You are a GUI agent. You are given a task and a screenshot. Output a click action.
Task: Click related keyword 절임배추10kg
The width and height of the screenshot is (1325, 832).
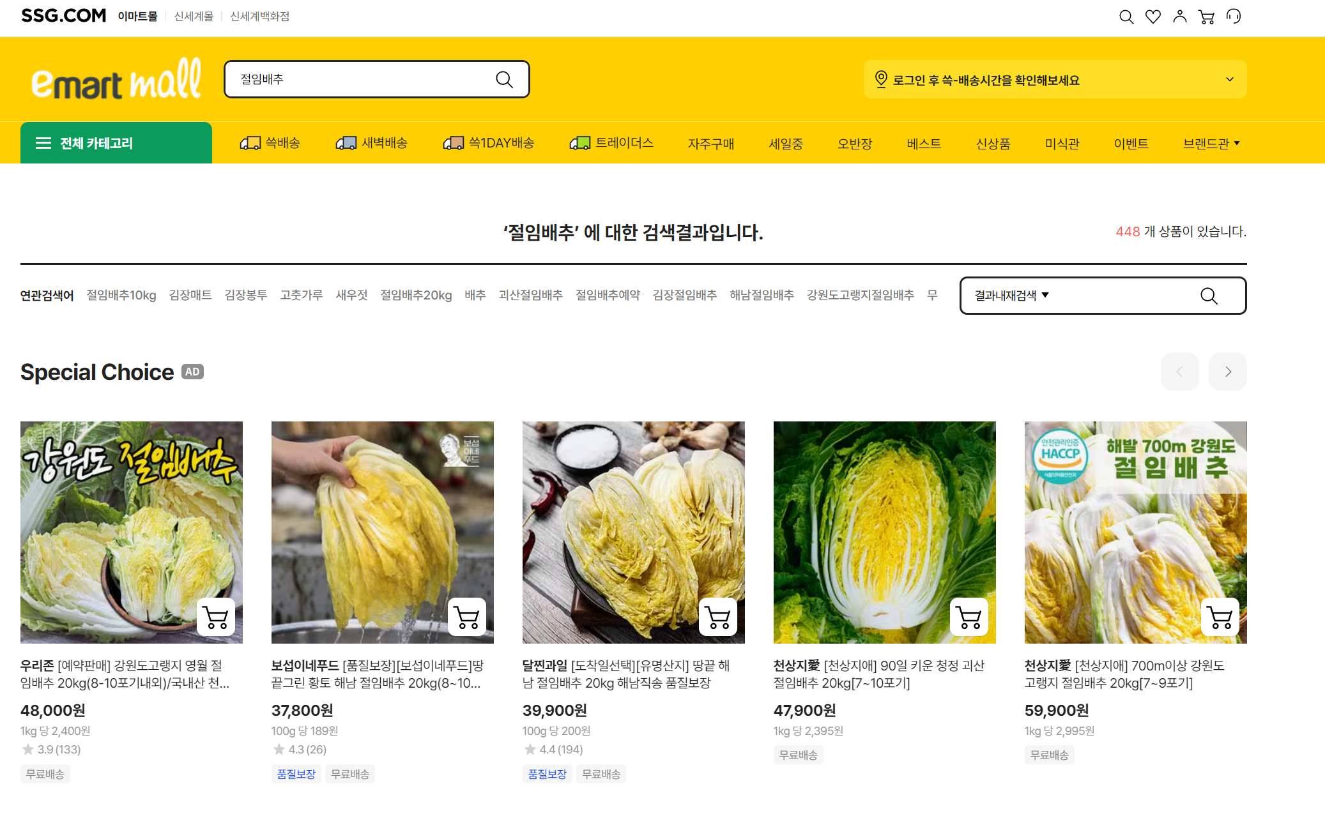click(x=121, y=295)
